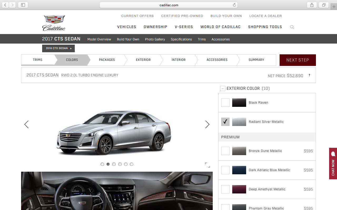Go to the Trims step tab
This screenshot has width=337, height=210.
[x=38, y=60]
